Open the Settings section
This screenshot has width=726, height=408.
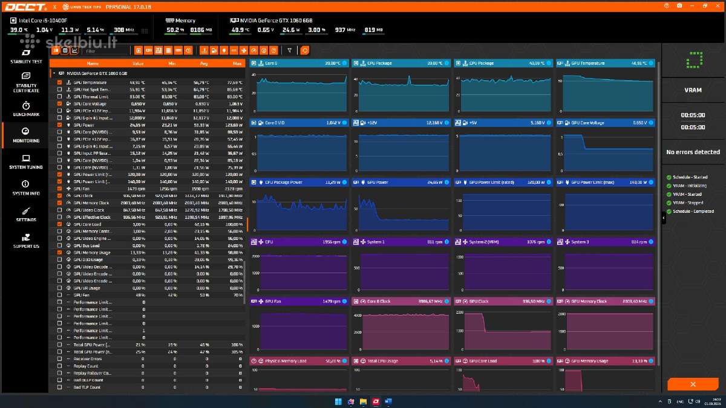[x=25, y=214]
